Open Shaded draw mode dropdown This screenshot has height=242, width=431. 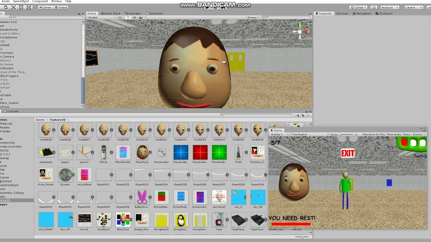click(101, 17)
